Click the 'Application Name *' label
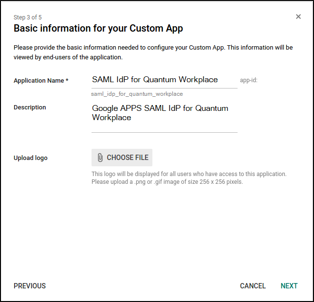Viewport: 314px width, 302px height. pyautogui.click(x=41, y=81)
